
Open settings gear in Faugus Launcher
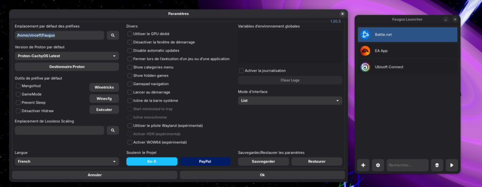click(x=378, y=165)
